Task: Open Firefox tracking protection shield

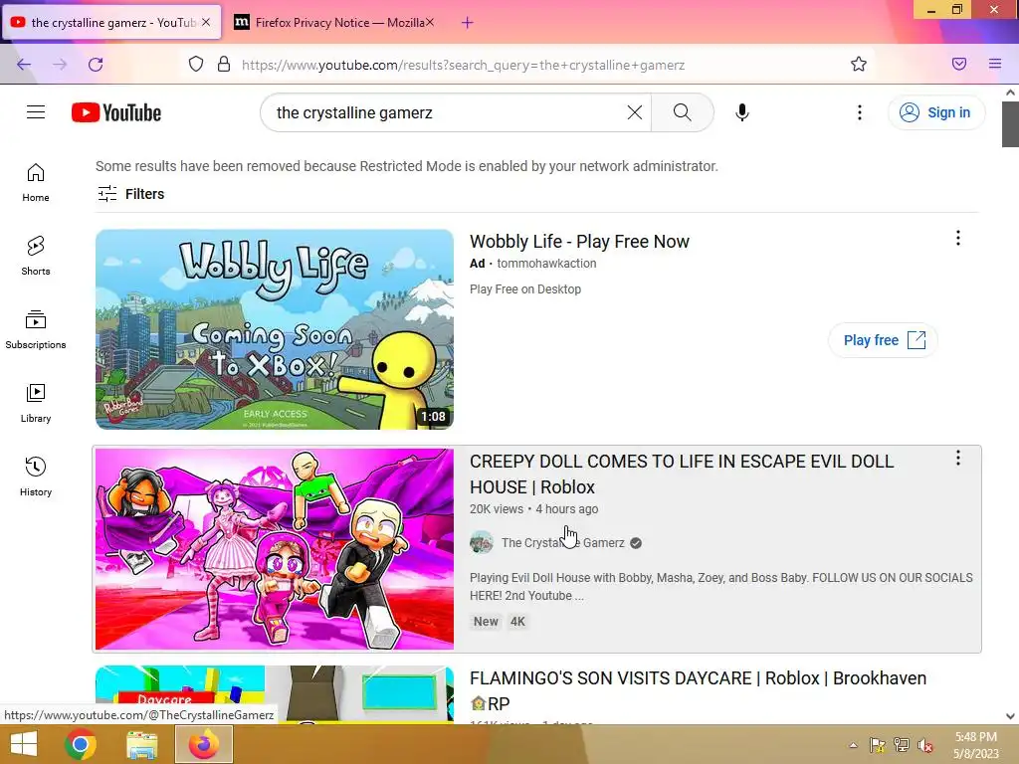Action: tap(196, 64)
